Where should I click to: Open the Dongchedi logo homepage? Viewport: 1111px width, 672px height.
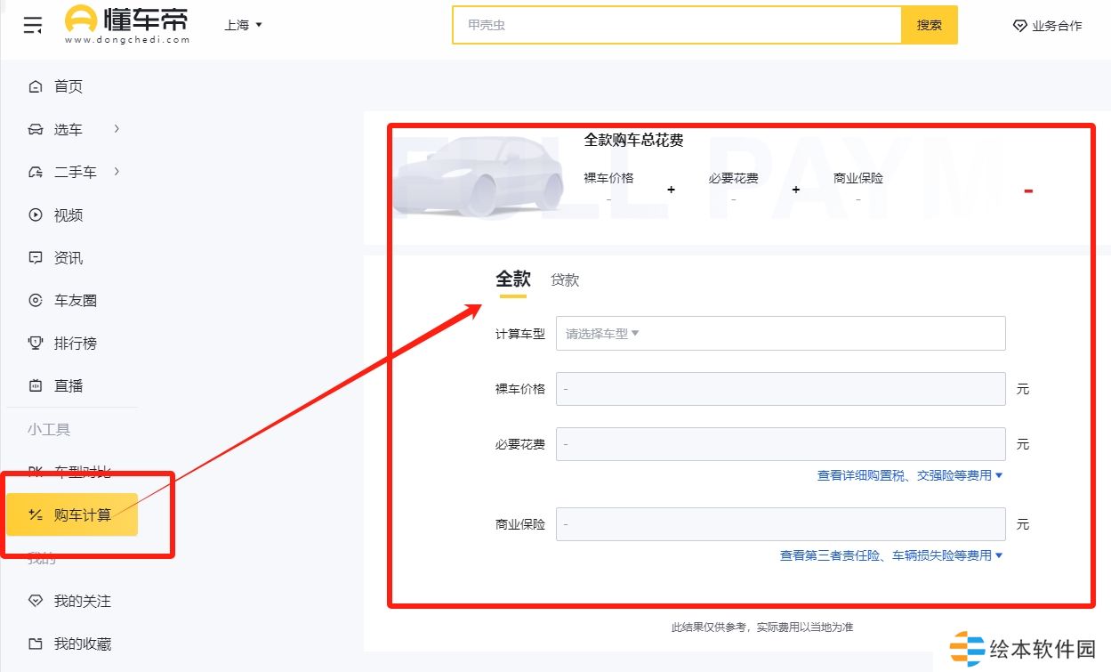pyautogui.click(x=127, y=24)
